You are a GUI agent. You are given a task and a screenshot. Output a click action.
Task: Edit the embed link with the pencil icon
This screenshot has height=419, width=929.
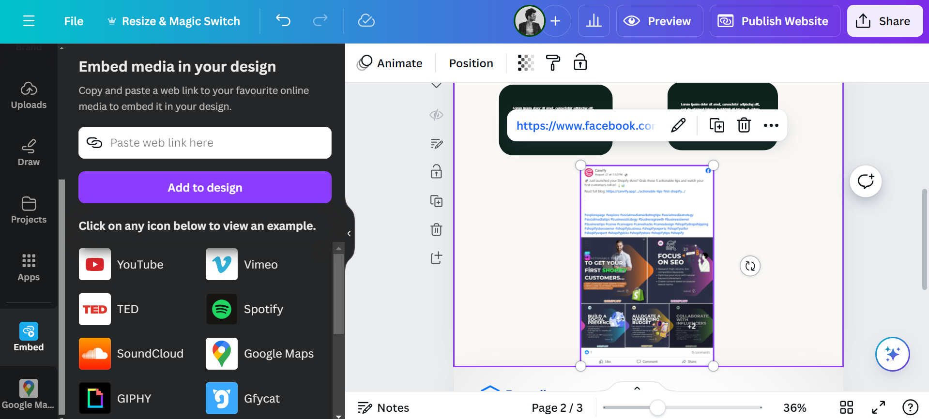pyautogui.click(x=678, y=125)
